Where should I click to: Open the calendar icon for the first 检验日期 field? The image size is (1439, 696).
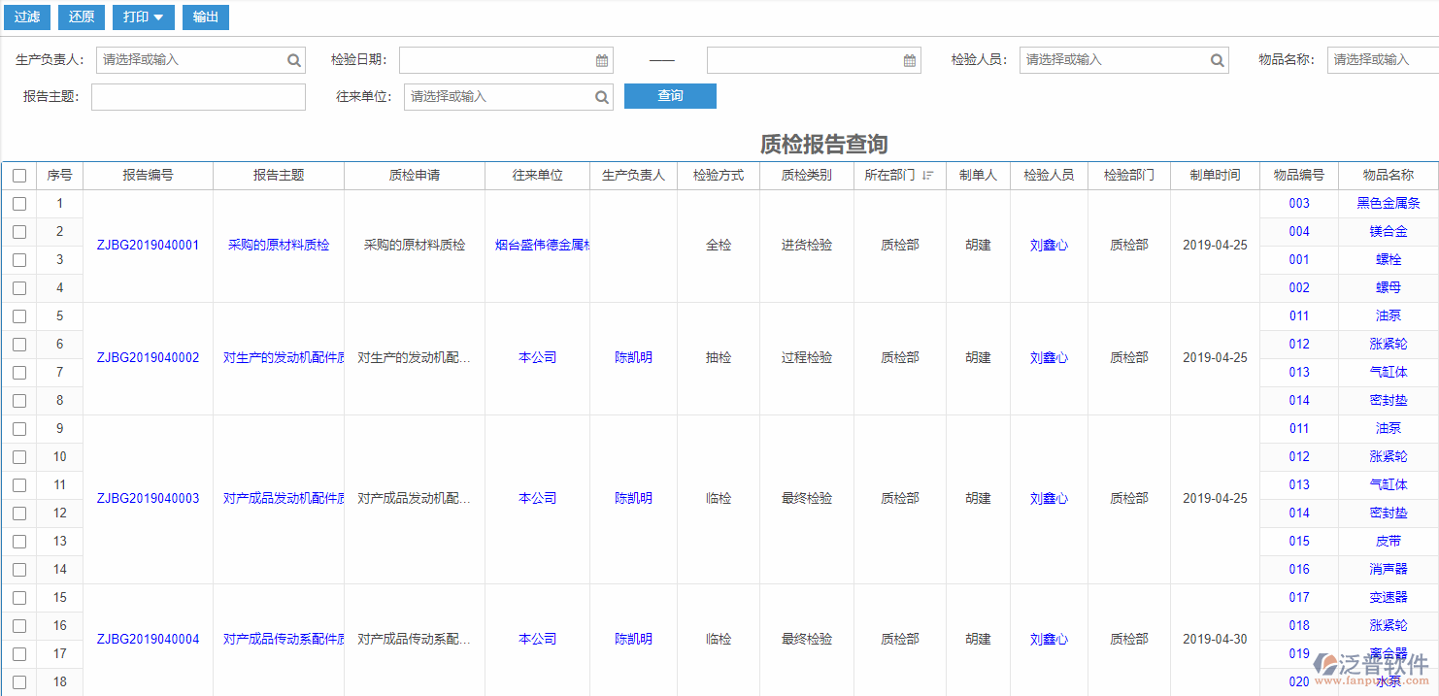tap(603, 59)
